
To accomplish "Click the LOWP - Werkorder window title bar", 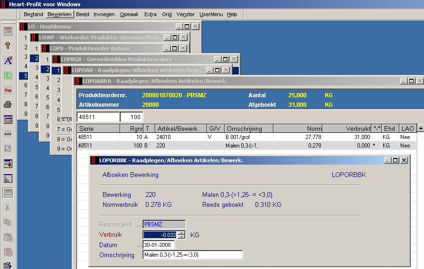I will pos(109,37).
